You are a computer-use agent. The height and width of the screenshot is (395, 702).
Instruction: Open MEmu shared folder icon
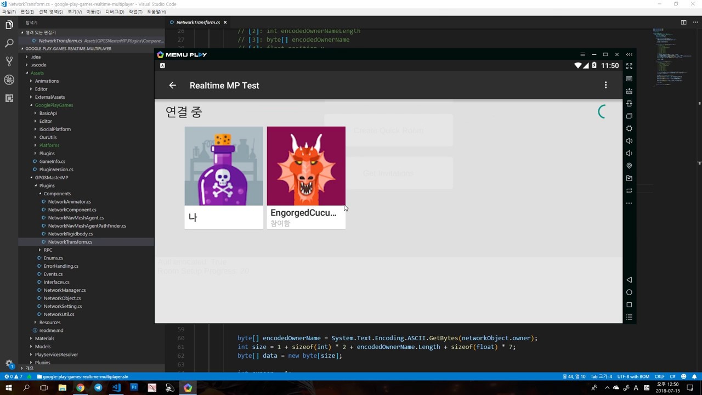point(629,178)
